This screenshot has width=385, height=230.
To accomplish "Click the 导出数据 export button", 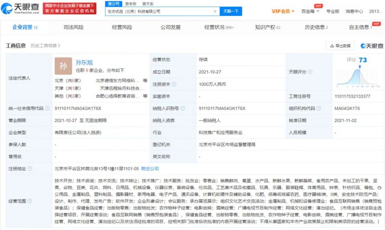I will (x=340, y=46).
